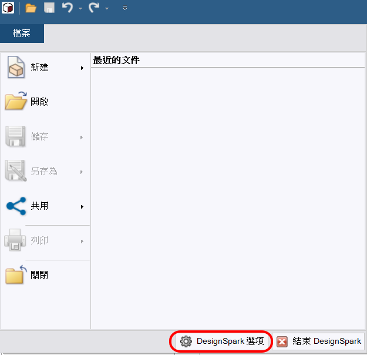Undo the last action

coord(68,8)
